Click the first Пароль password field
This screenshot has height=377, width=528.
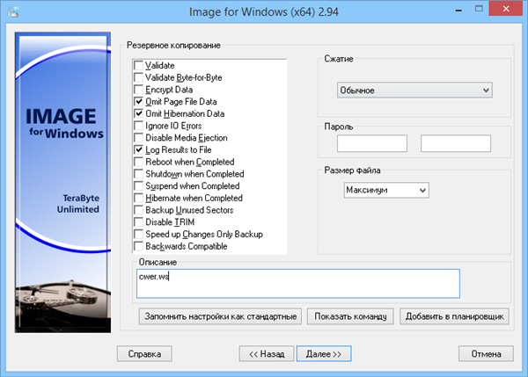[x=370, y=143]
